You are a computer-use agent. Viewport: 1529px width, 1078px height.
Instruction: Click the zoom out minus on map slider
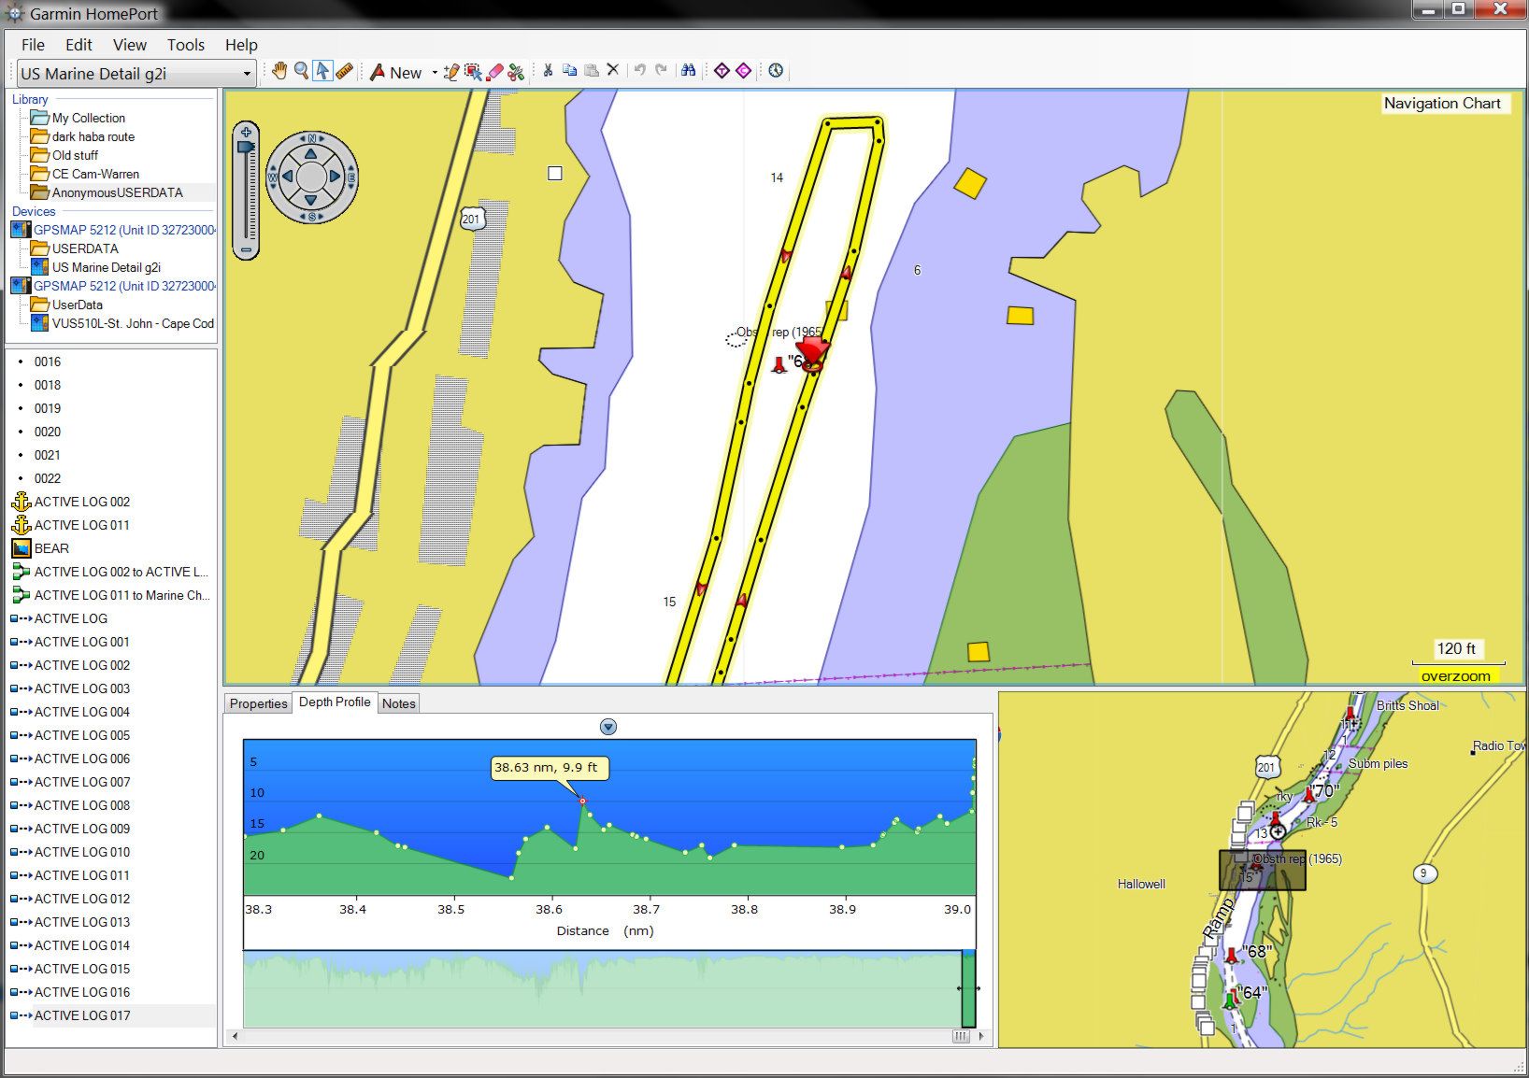(x=246, y=250)
